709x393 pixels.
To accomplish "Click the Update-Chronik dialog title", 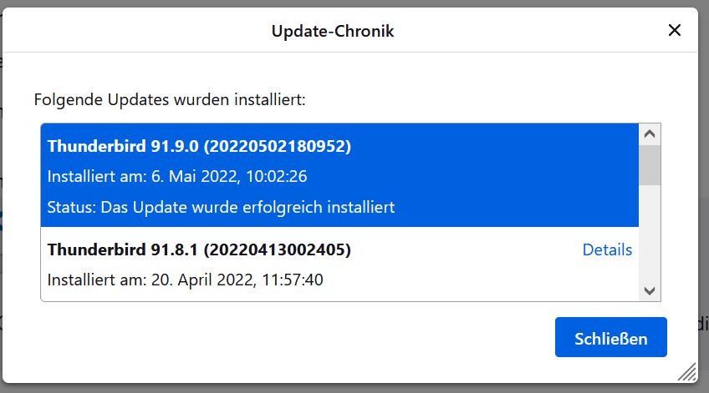I will click(333, 31).
